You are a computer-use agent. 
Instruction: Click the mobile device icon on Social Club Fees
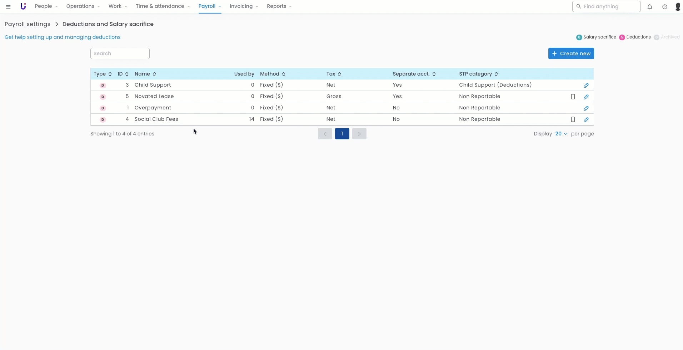(x=573, y=120)
